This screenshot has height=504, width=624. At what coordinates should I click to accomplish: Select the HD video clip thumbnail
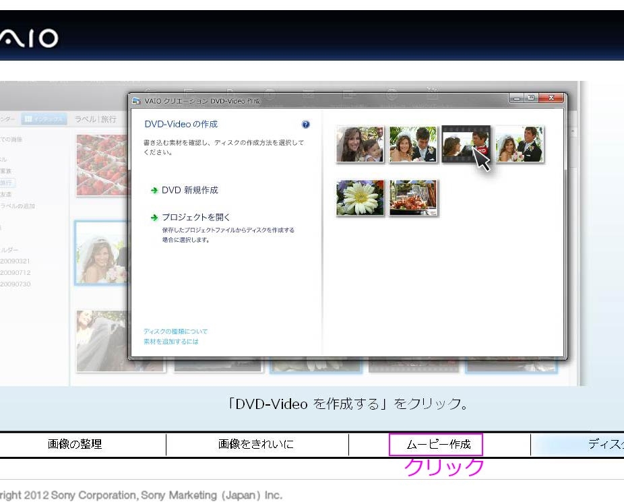click(466, 144)
